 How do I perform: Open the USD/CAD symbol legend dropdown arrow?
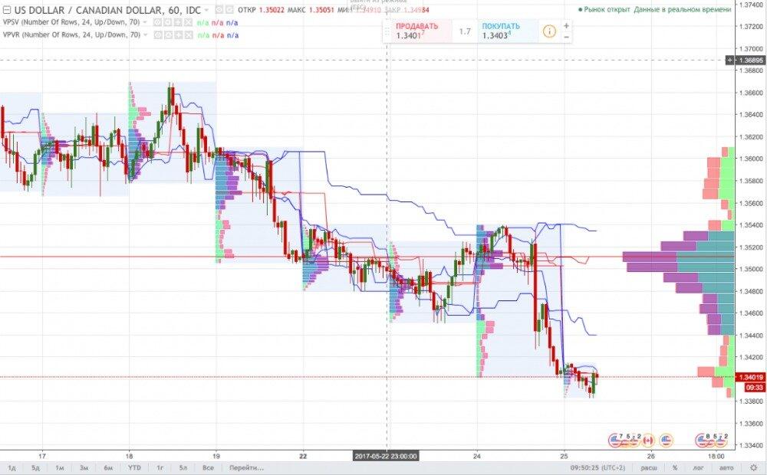click(x=206, y=10)
